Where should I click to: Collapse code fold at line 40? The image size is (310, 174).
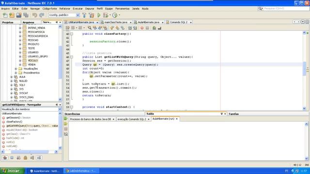click(72, 34)
